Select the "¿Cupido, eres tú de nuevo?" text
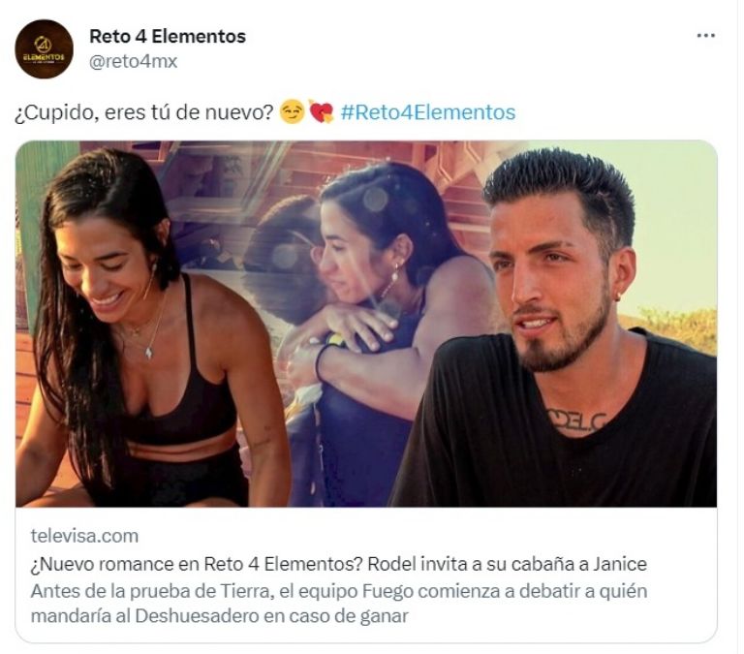The image size is (744, 654). click(144, 113)
